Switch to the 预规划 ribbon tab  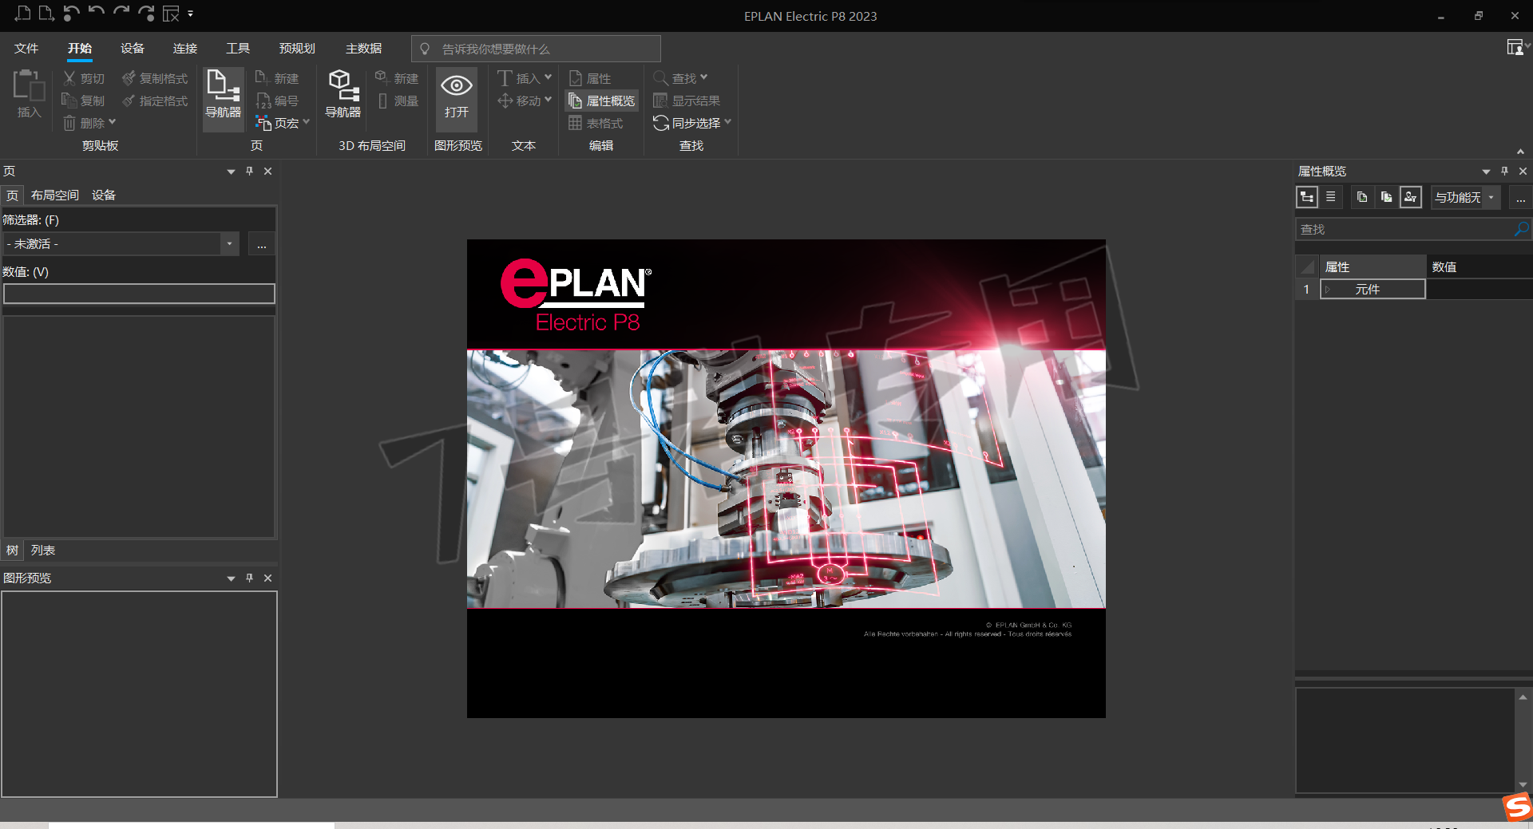point(297,49)
